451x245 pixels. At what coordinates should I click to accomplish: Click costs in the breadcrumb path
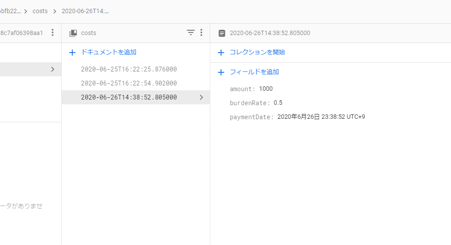pos(40,11)
